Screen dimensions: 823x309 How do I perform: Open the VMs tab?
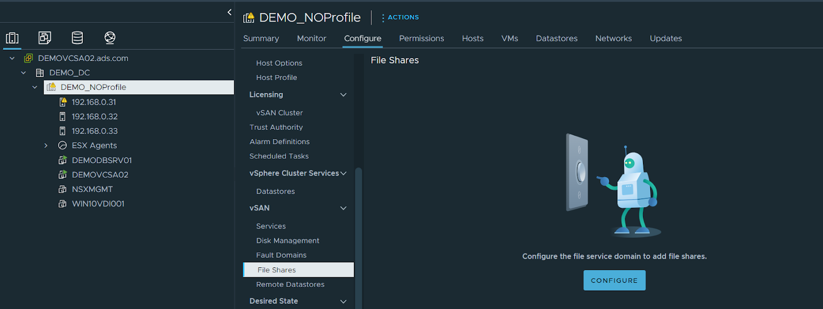[x=510, y=38]
